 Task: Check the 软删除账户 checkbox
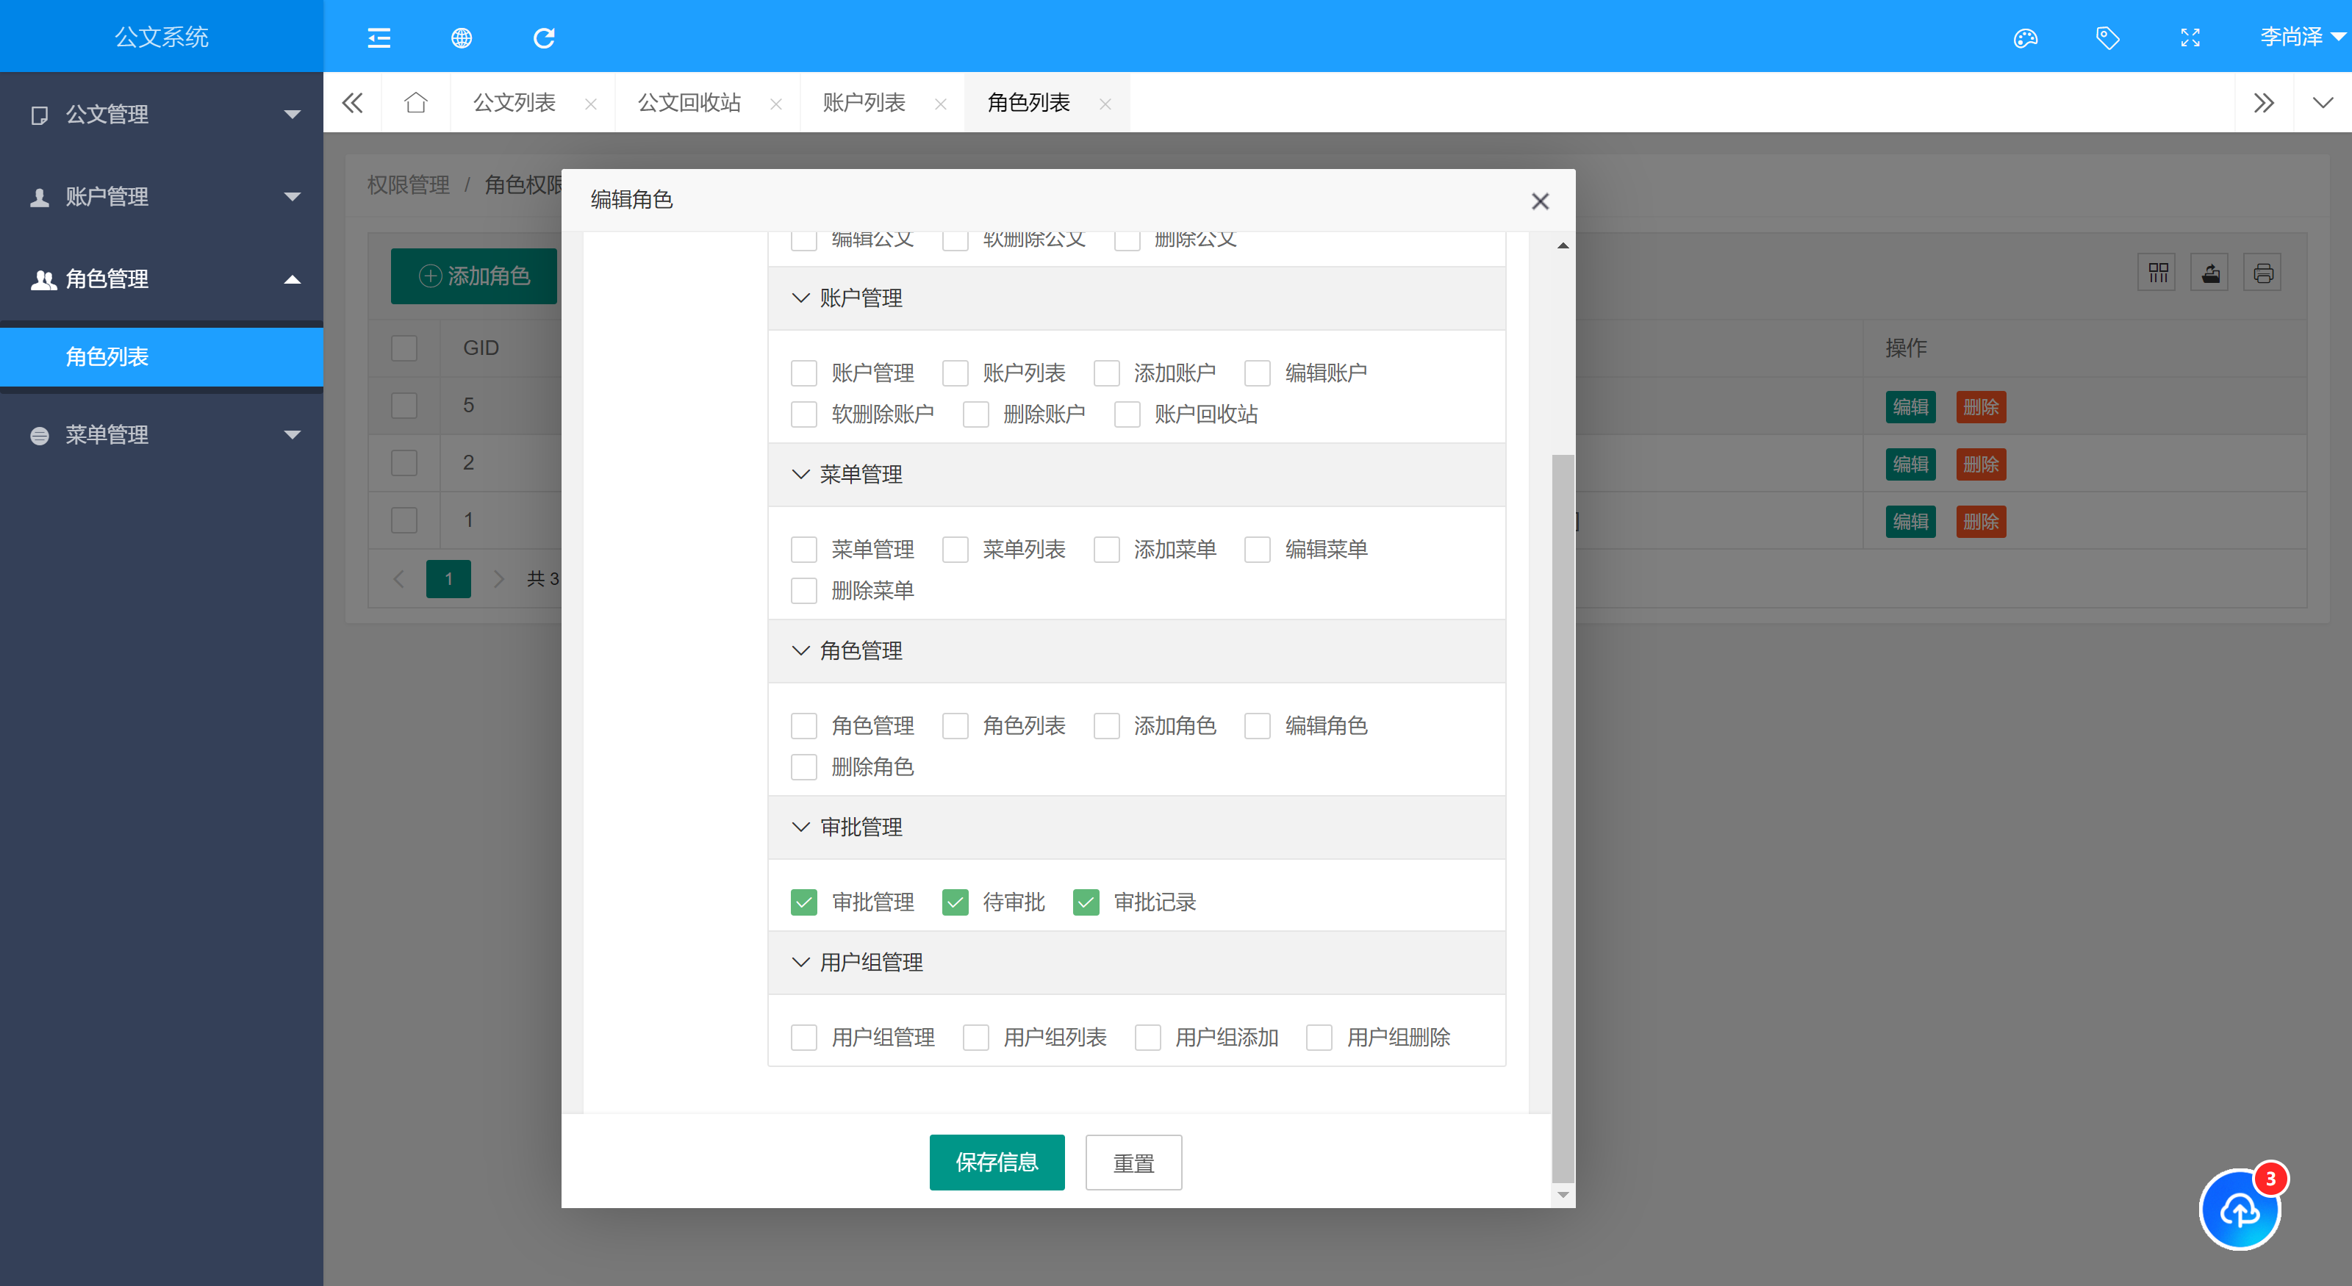803,414
